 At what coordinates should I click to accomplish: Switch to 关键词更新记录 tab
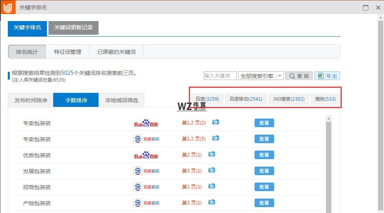[74, 28]
